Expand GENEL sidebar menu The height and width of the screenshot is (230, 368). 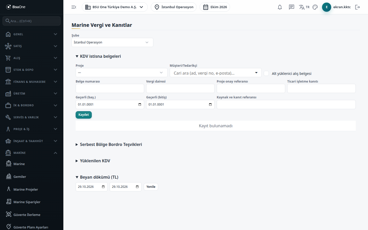(x=32, y=34)
